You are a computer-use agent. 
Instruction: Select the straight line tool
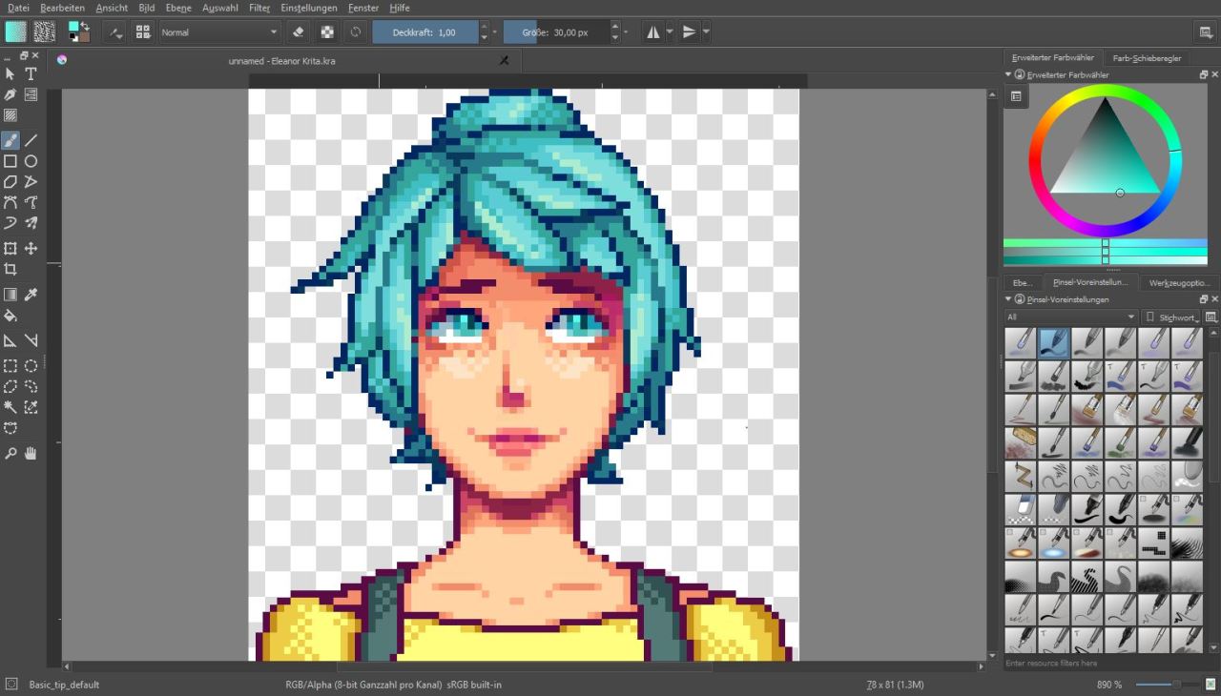(31, 140)
